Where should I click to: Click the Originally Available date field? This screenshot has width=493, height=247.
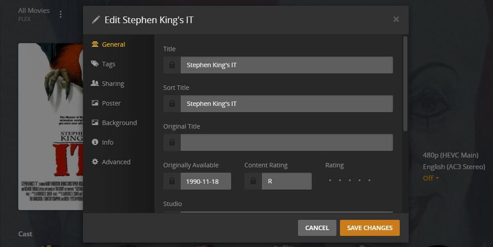(205, 181)
